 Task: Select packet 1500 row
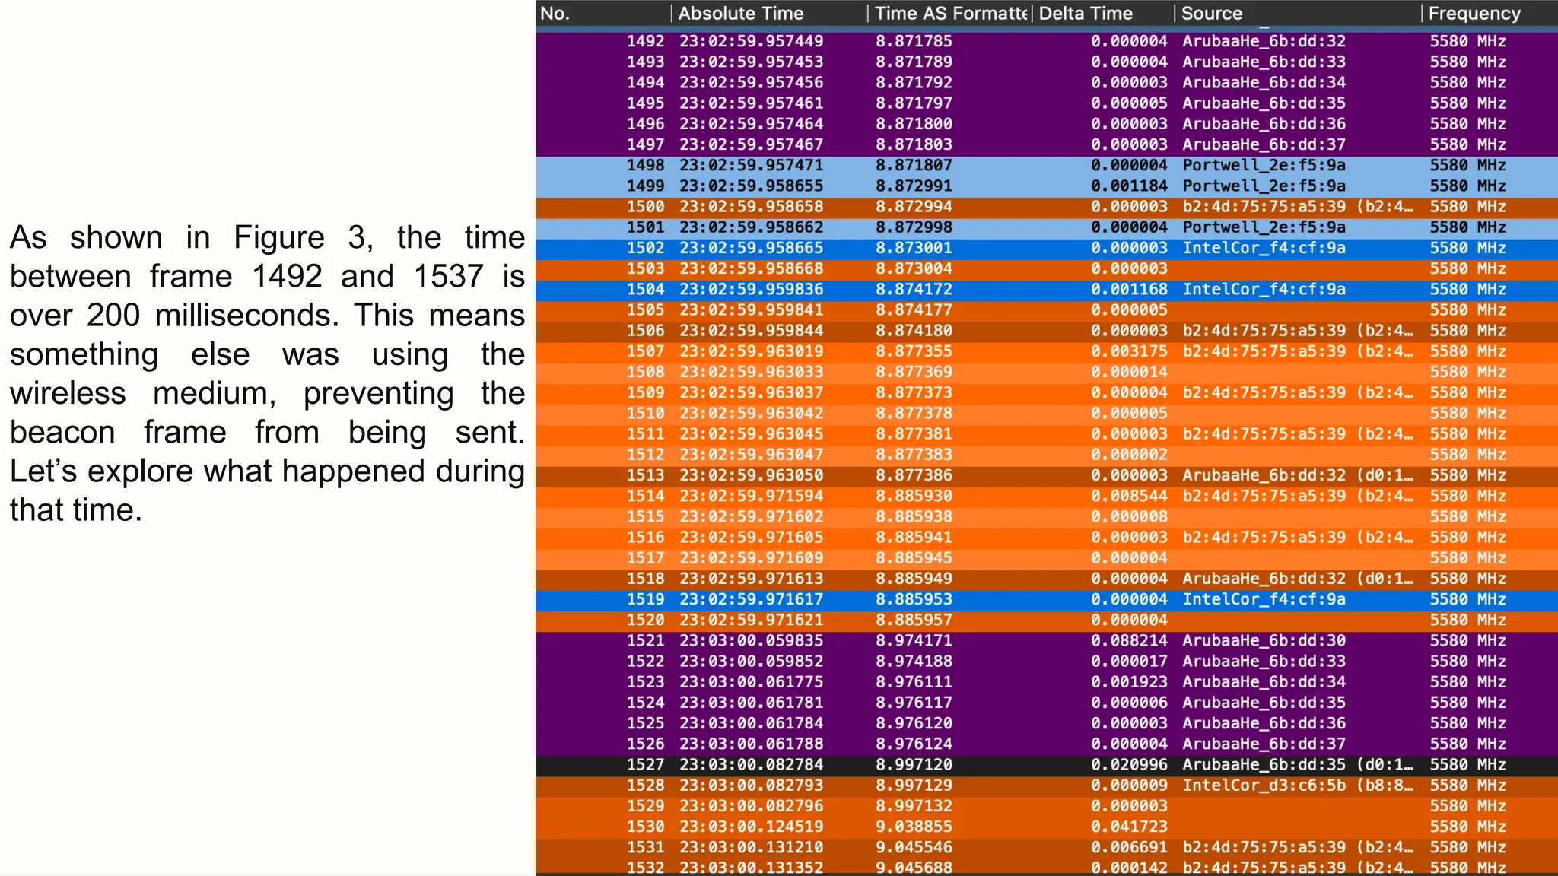pos(1047,206)
